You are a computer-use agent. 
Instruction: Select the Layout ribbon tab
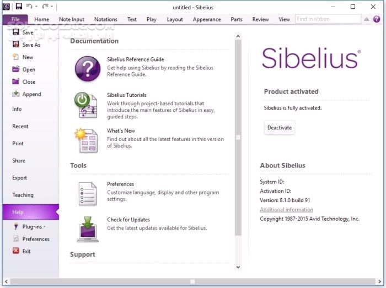(x=175, y=19)
